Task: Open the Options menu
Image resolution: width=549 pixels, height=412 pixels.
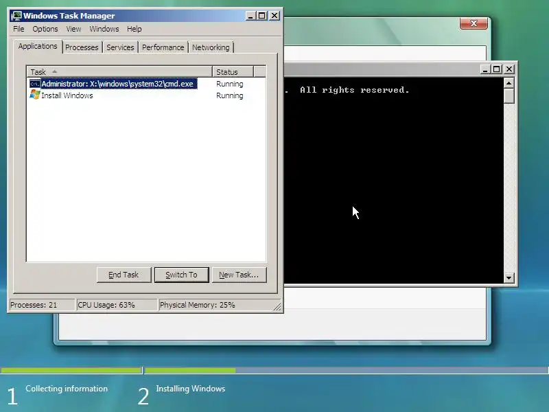Action: point(45,29)
